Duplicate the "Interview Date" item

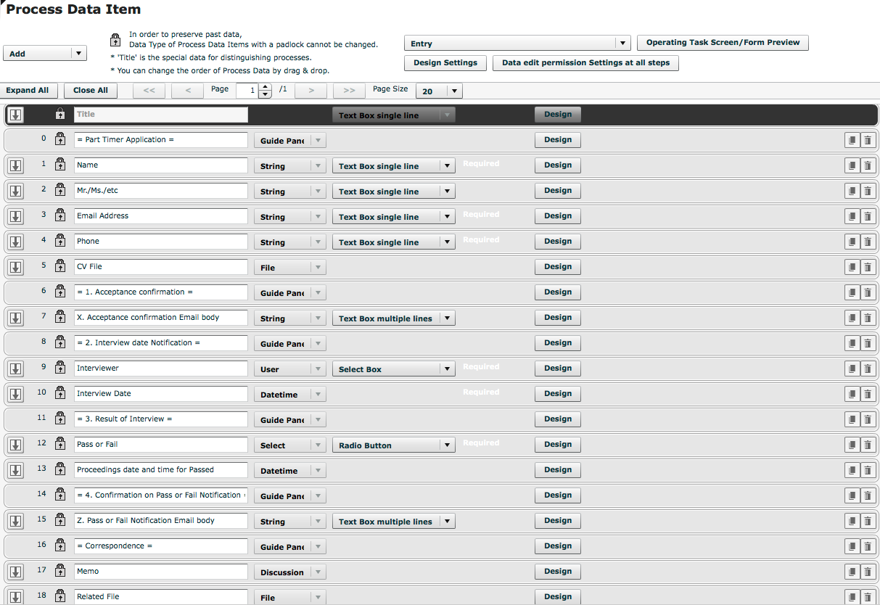pos(852,393)
